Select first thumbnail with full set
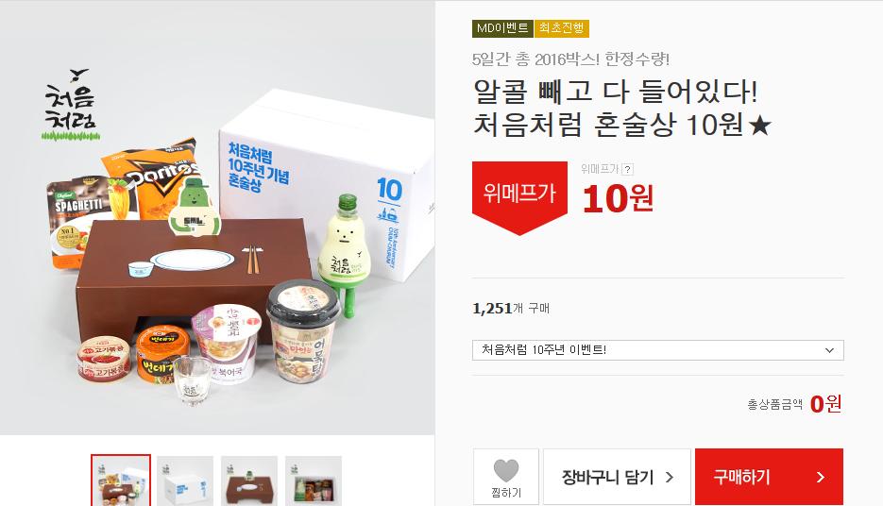This screenshot has height=506, width=883. click(121, 481)
